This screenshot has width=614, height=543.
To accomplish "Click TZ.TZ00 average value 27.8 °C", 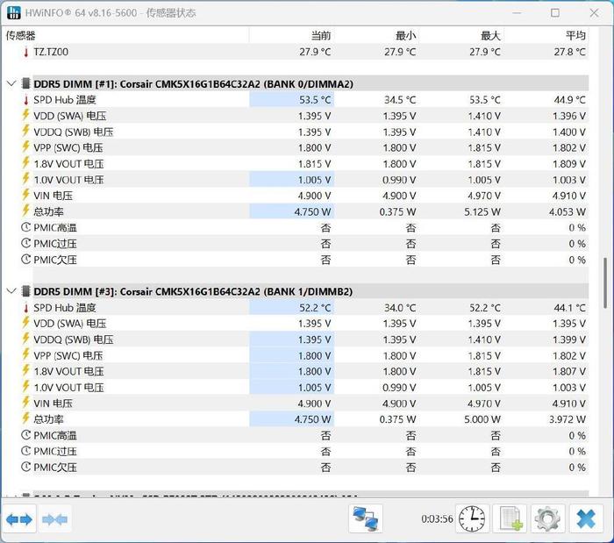I will [x=570, y=52].
